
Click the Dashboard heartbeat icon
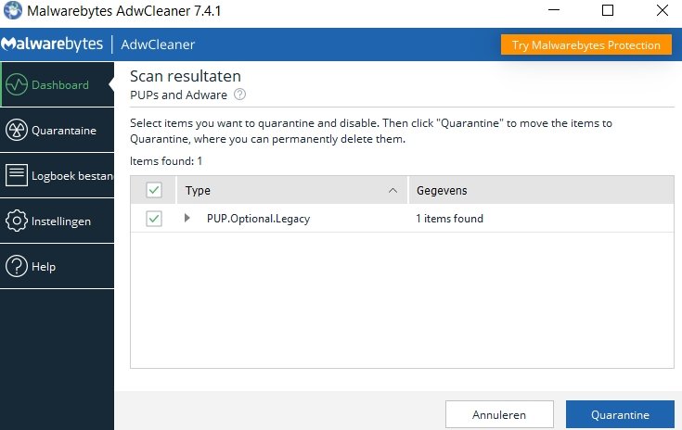click(17, 84)
